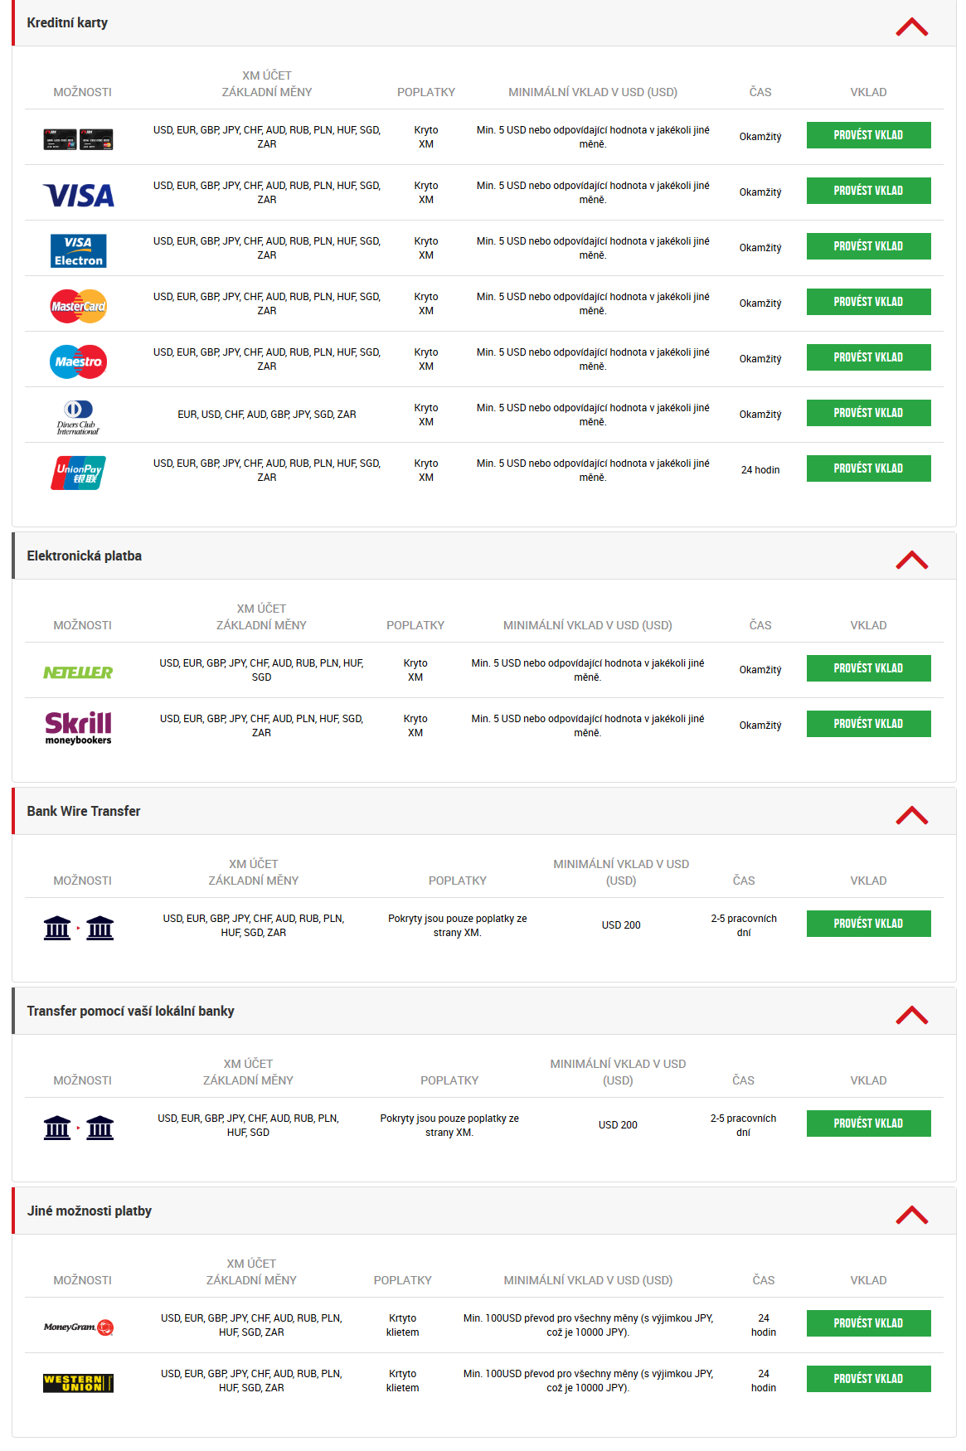This screenshot has height=1451, width=966.
Task: Collapse the Elektronická platba section chevron
Action: click(x=911, y=560)
